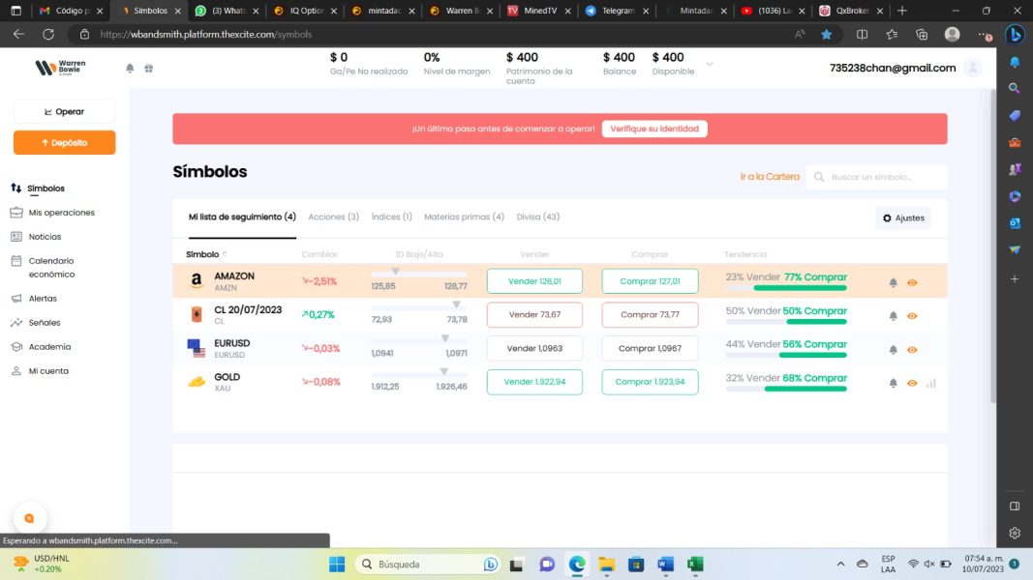Click the EURUSD flag icon

pyautogui.click(x=197, y=348)
